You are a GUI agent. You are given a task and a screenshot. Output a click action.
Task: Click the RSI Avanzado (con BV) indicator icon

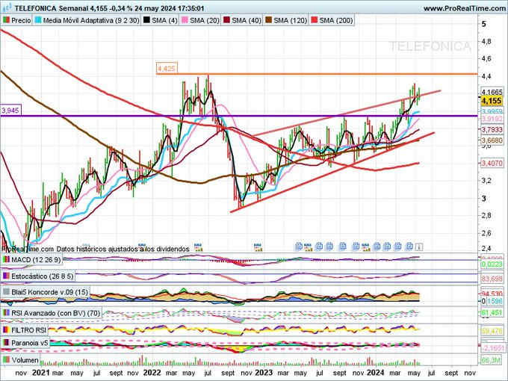(6, 313)
